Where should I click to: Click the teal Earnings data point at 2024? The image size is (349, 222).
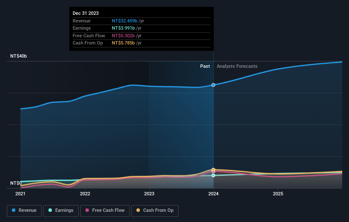tap(213, 175)
